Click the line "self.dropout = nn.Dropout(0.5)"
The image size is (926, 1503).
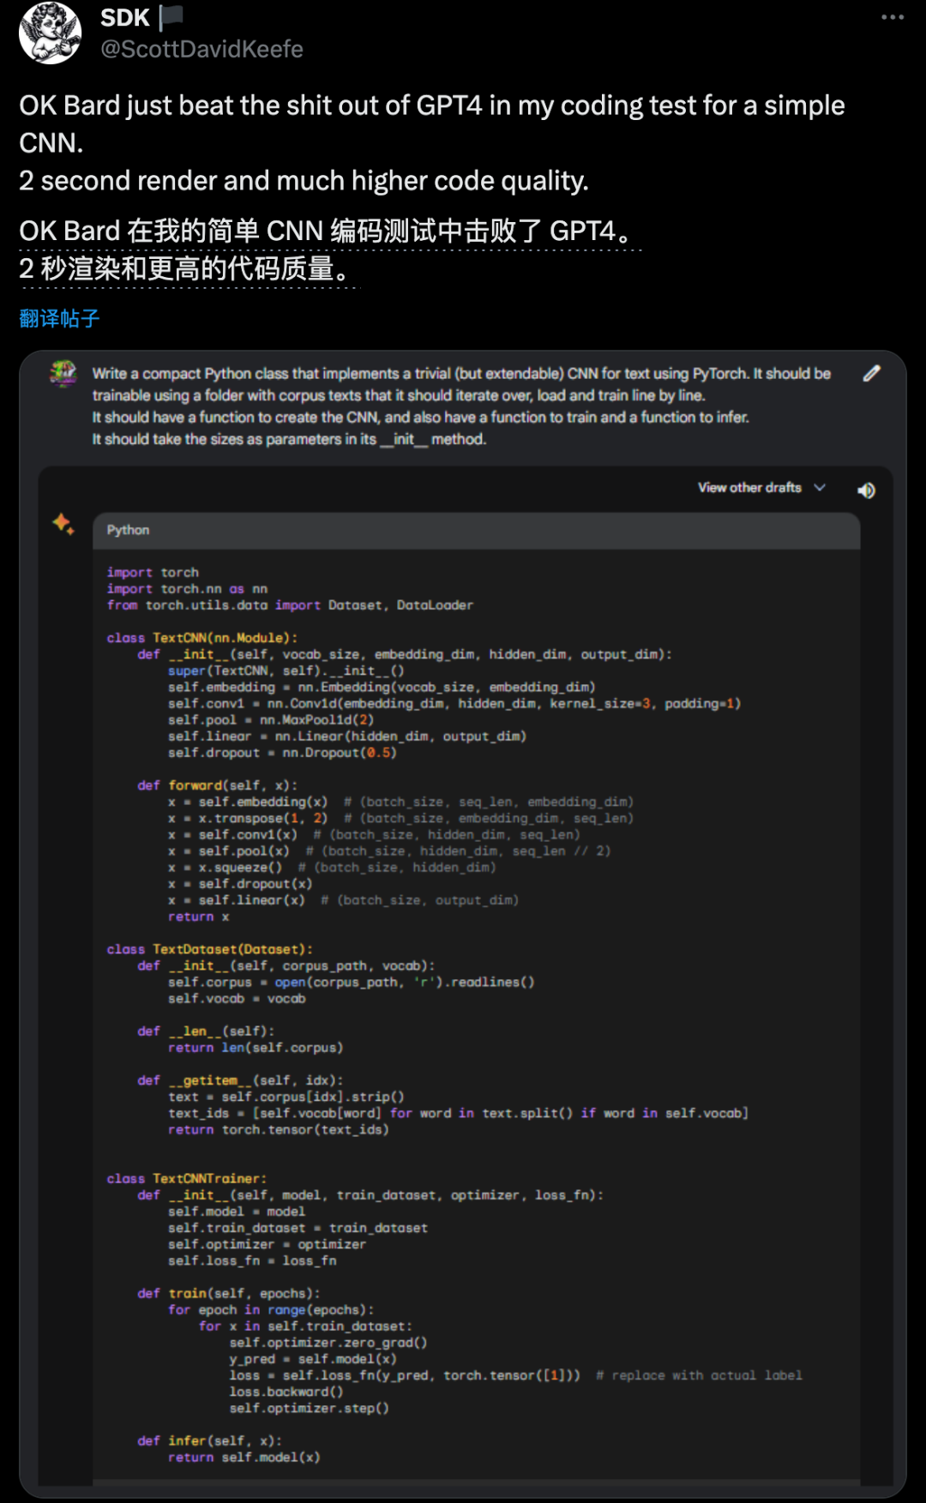point(282,753)
